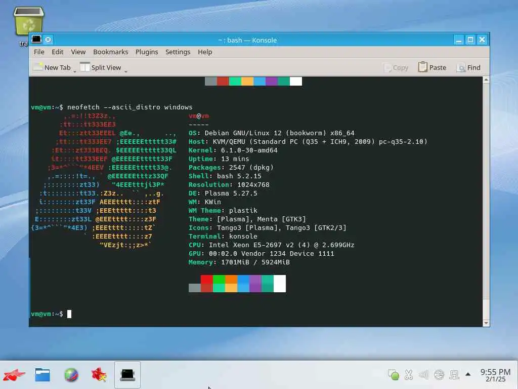Open the Konsole window menu icon in the title bar
518x389 pixels.
point(36,40)
